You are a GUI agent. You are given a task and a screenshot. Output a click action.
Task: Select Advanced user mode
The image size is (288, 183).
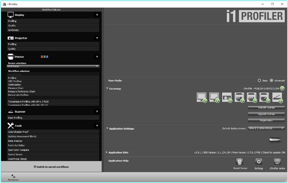tap(271, 80)
